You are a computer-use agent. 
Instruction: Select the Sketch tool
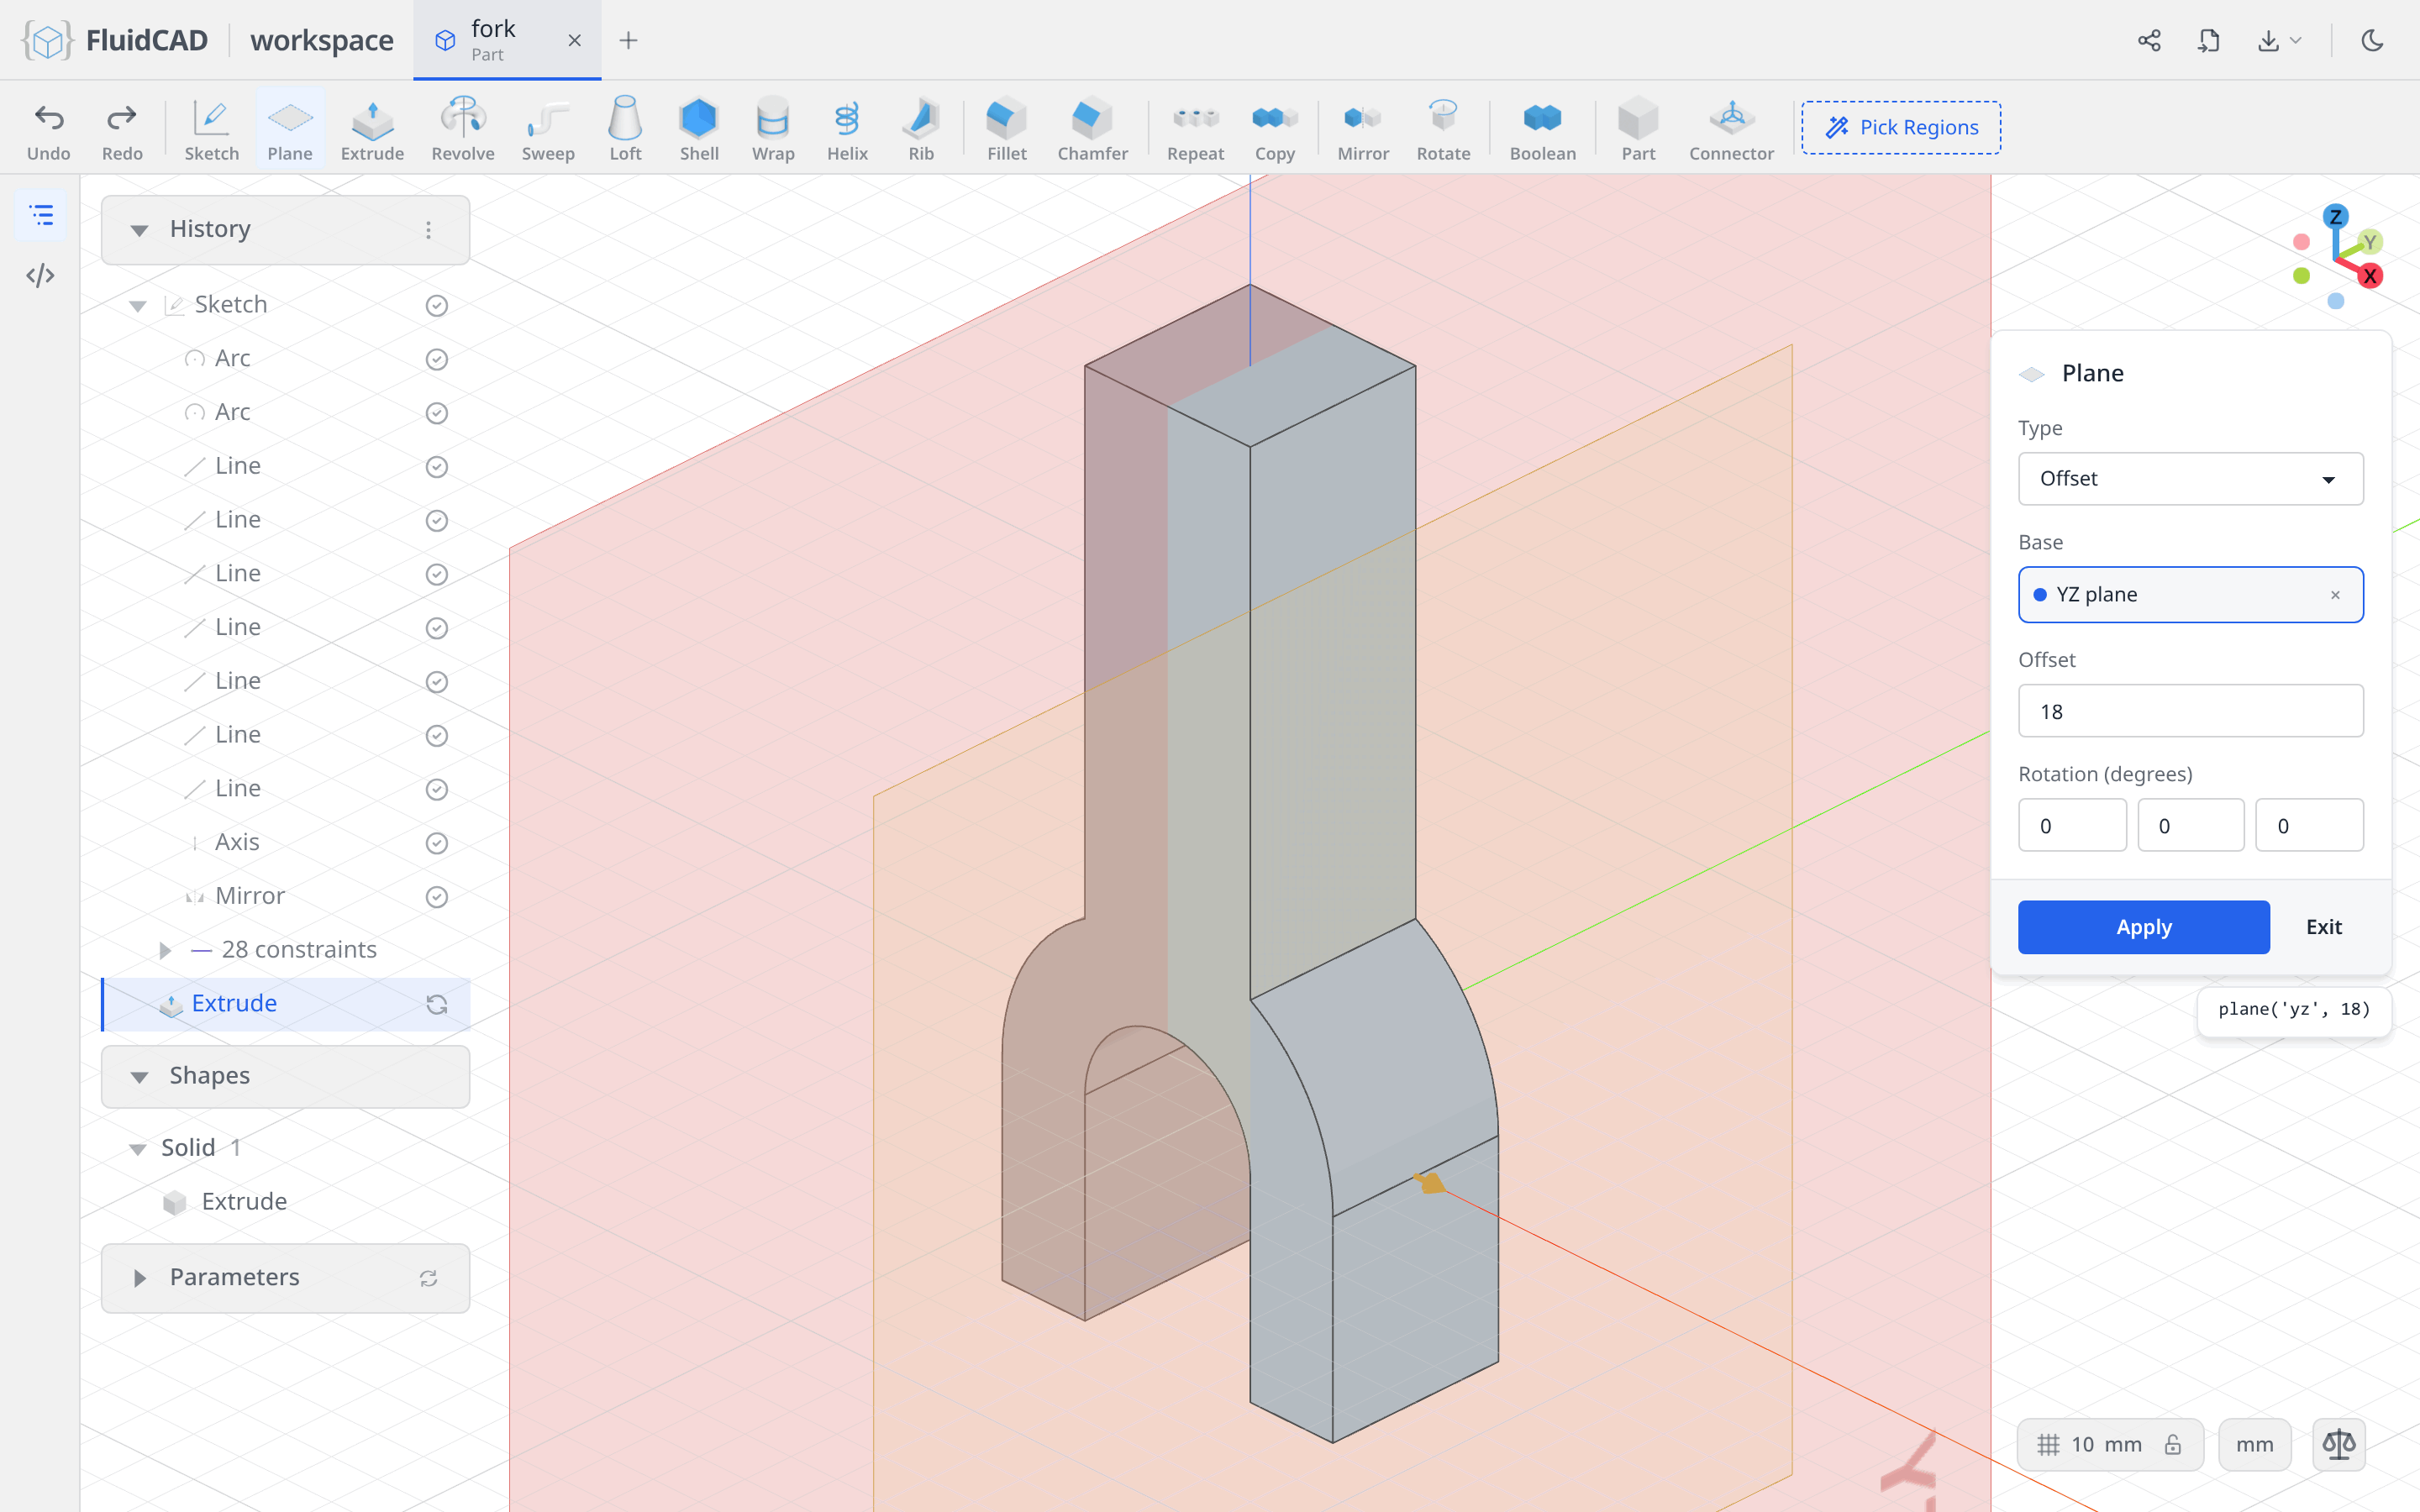tap(211, 129)
